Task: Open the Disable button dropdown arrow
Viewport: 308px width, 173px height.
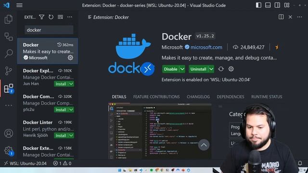Action: [x=182, y=69]
